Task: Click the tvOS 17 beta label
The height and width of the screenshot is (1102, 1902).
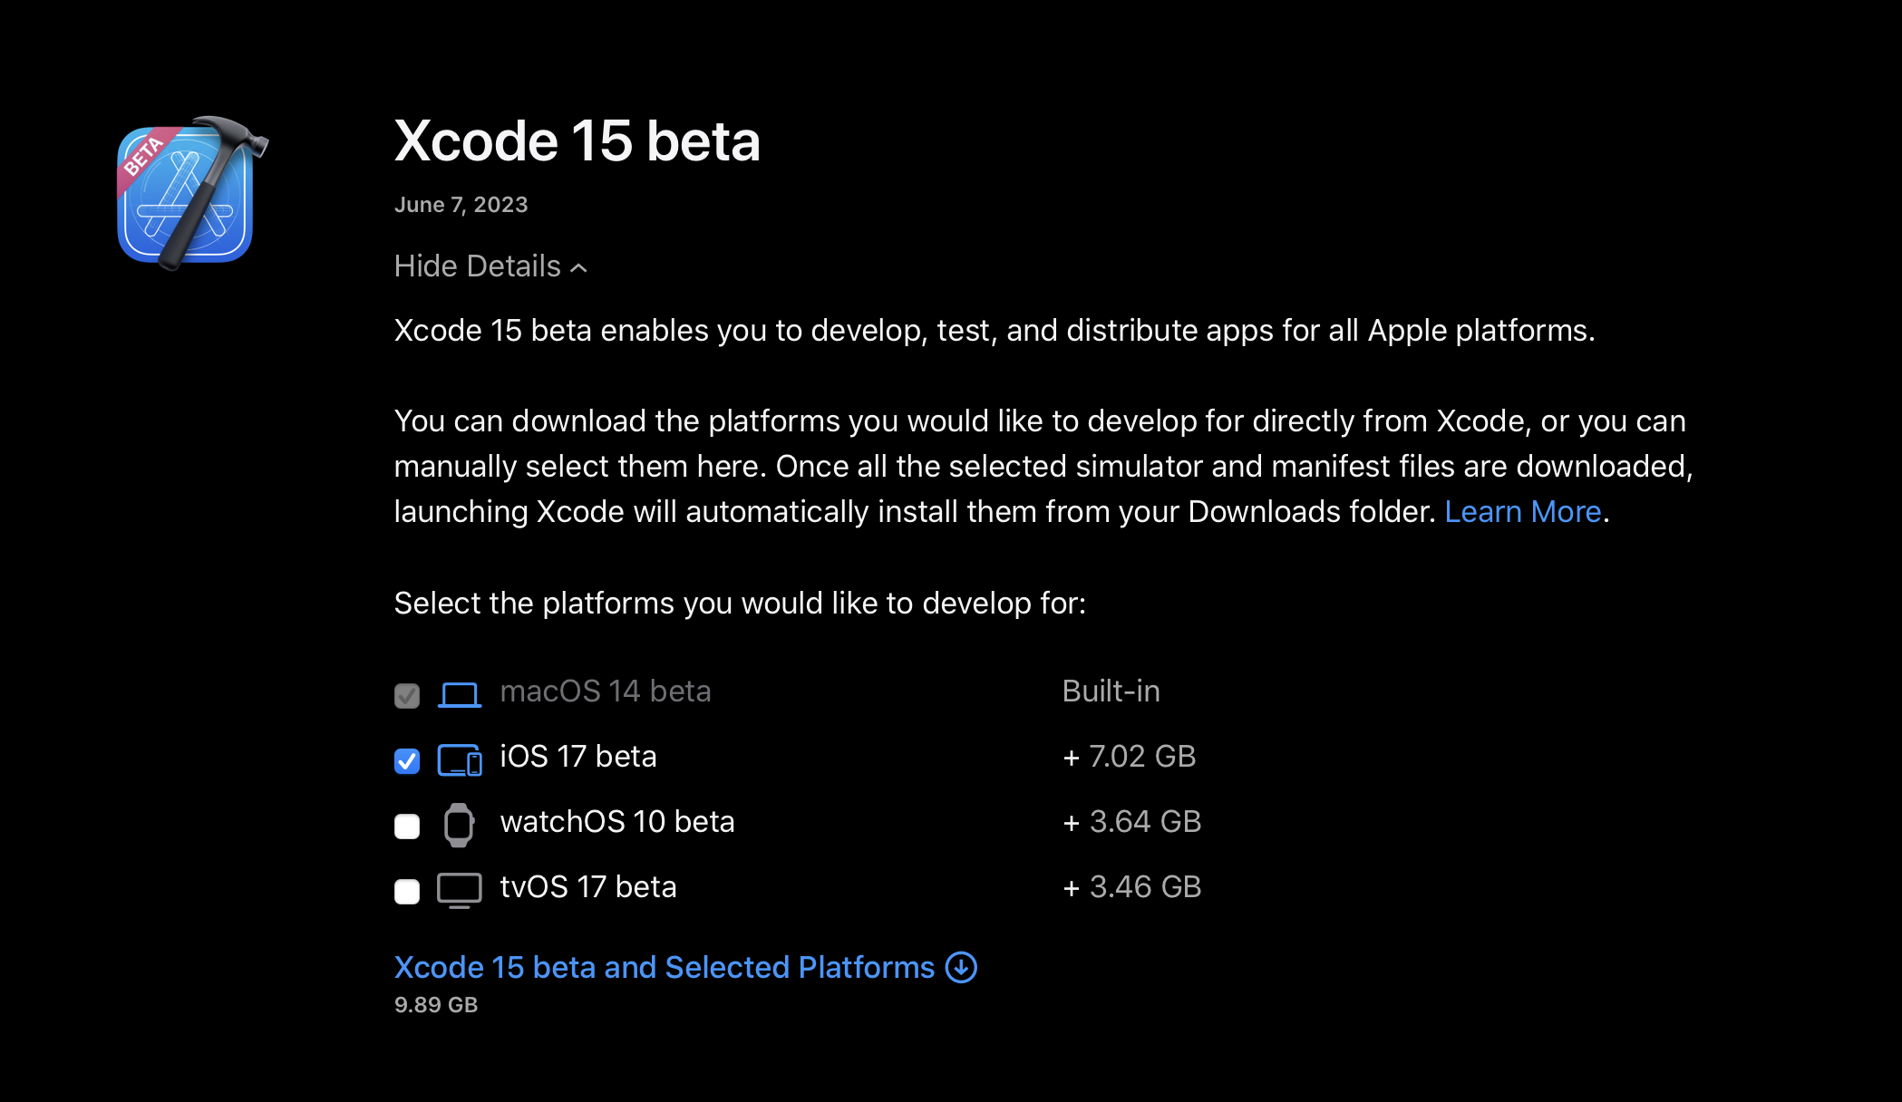Action: 588,887
